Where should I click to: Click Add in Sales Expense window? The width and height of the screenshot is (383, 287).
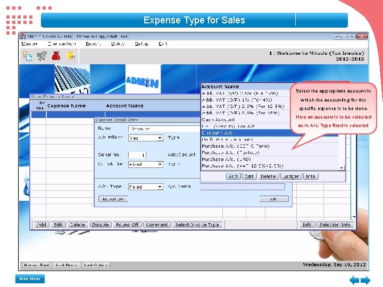42,224
